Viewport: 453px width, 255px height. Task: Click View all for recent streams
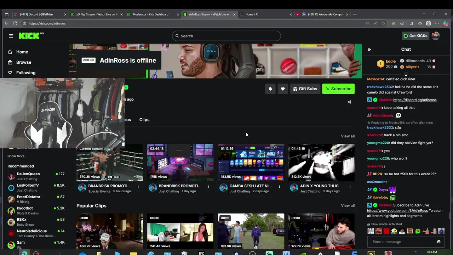coord(348,136)
